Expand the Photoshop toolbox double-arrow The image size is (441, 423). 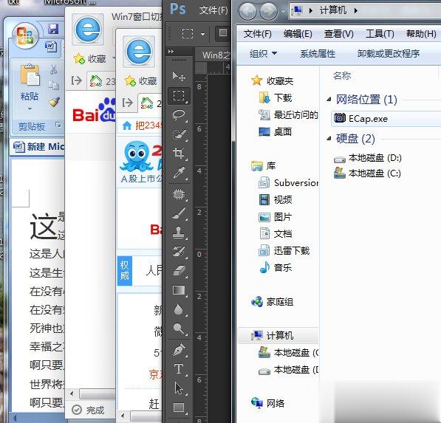point(171,52)
